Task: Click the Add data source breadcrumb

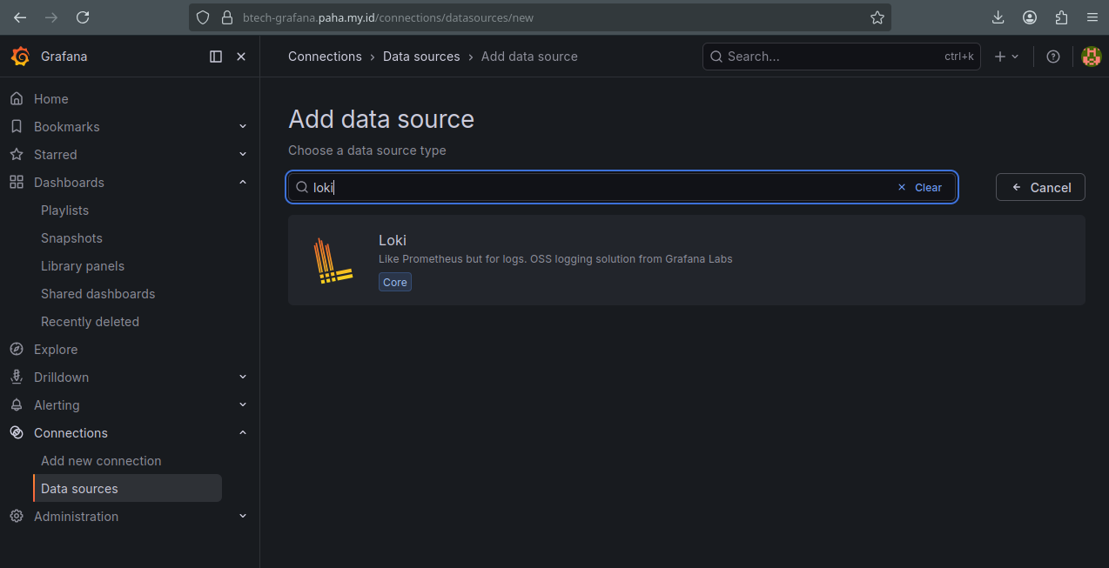Action: [x=529, y=57]
